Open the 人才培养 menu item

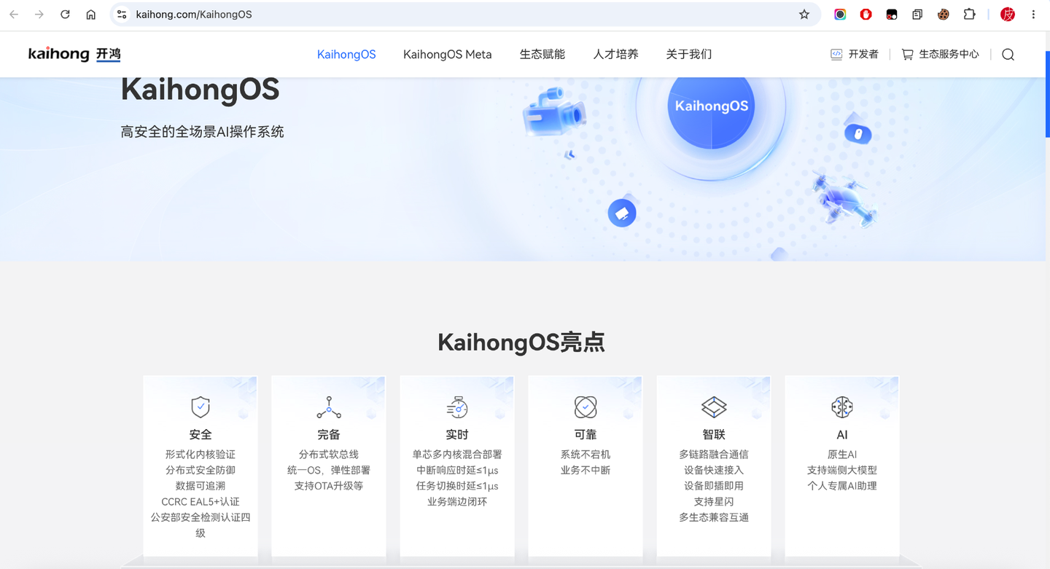pyautogui.click(x=616, y=55)
